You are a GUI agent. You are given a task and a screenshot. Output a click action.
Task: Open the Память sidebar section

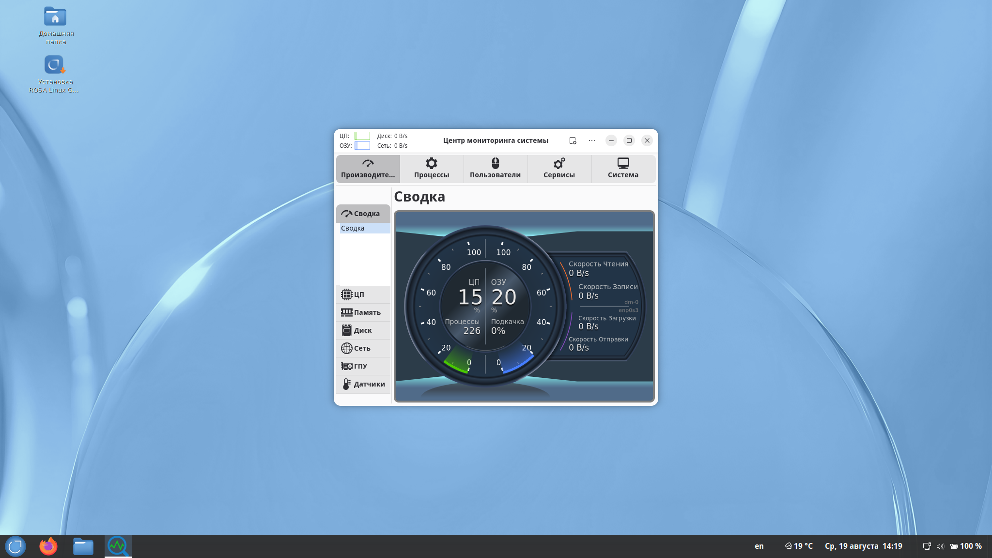click(x=363, y=312)
